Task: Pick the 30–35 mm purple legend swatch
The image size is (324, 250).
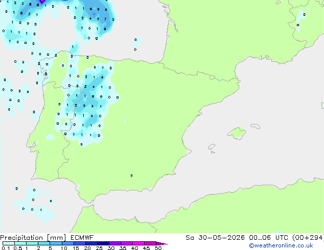Action: (x=115, y=243)
